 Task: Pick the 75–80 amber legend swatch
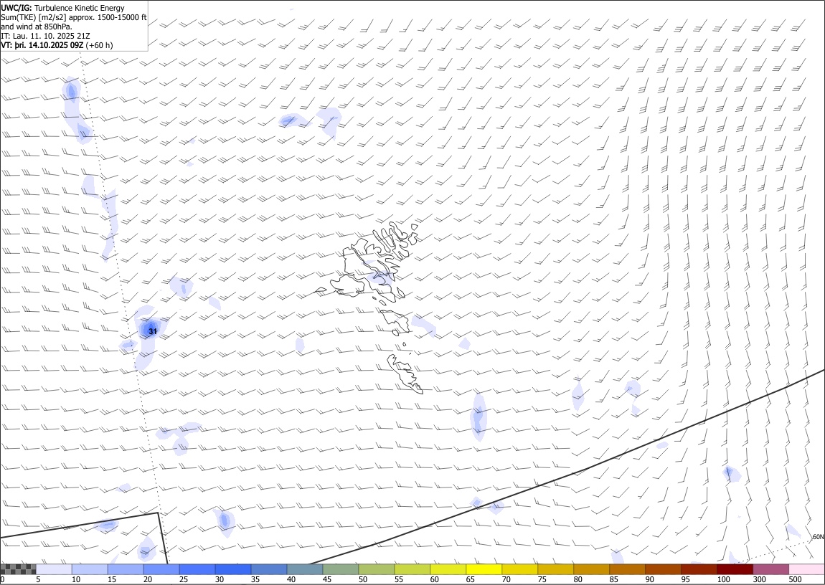click(x=555, y=569)
